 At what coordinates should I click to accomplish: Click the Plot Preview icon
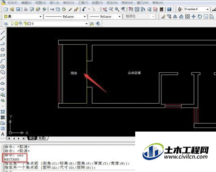[32, 9]
